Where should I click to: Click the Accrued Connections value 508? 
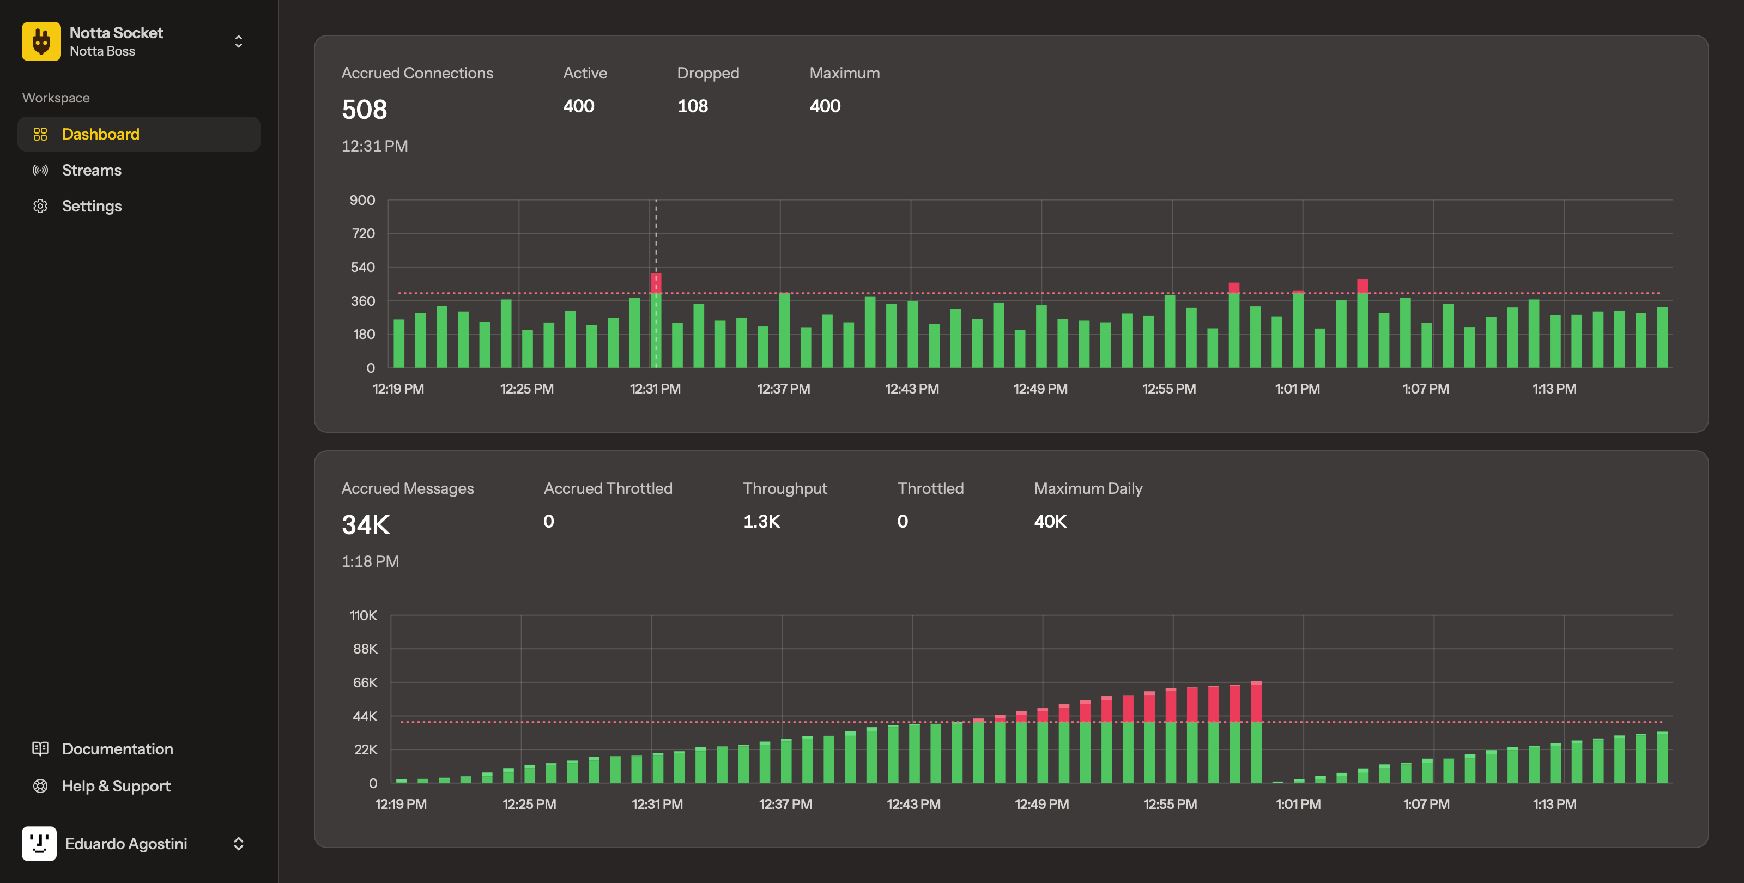pyautogui.click(x=364, y=110)
